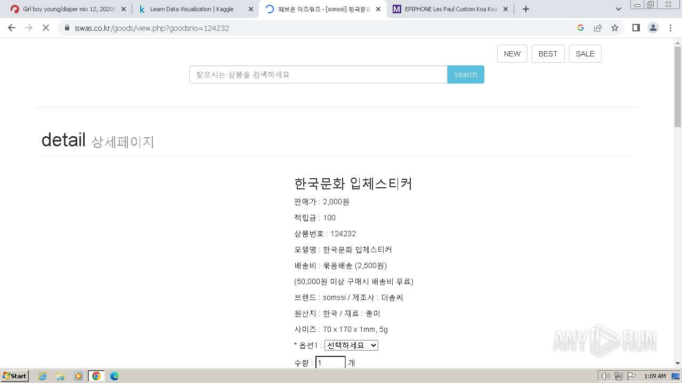View site information lock icon
This screenshot has width=682, height=383.
pos(67,28)
